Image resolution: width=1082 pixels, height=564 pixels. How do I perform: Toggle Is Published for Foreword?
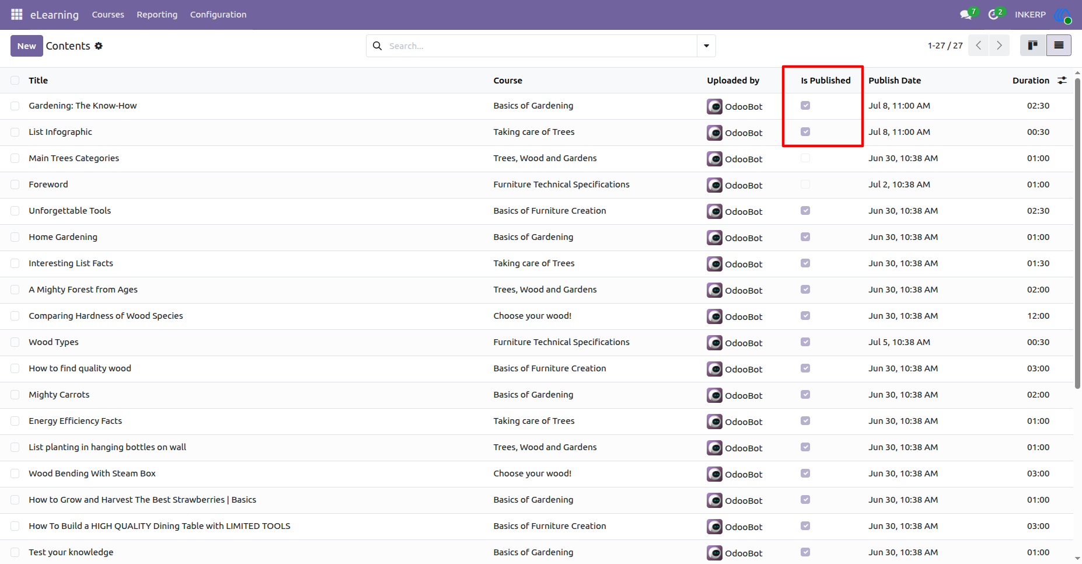point(805,184)
